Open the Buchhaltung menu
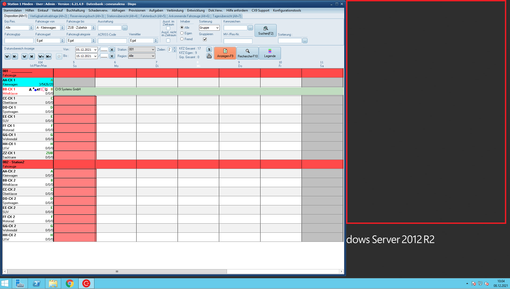The width and height of the screenshot is (510, 289). click(75, 10)
